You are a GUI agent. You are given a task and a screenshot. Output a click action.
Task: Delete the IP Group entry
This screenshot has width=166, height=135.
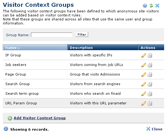(x=150, y=55)
